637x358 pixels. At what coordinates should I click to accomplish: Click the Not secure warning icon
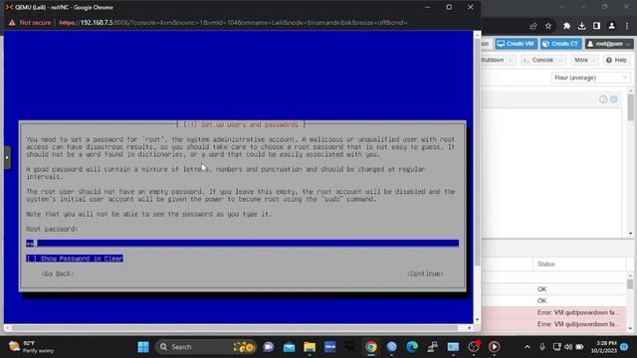[x=12, y=23]
